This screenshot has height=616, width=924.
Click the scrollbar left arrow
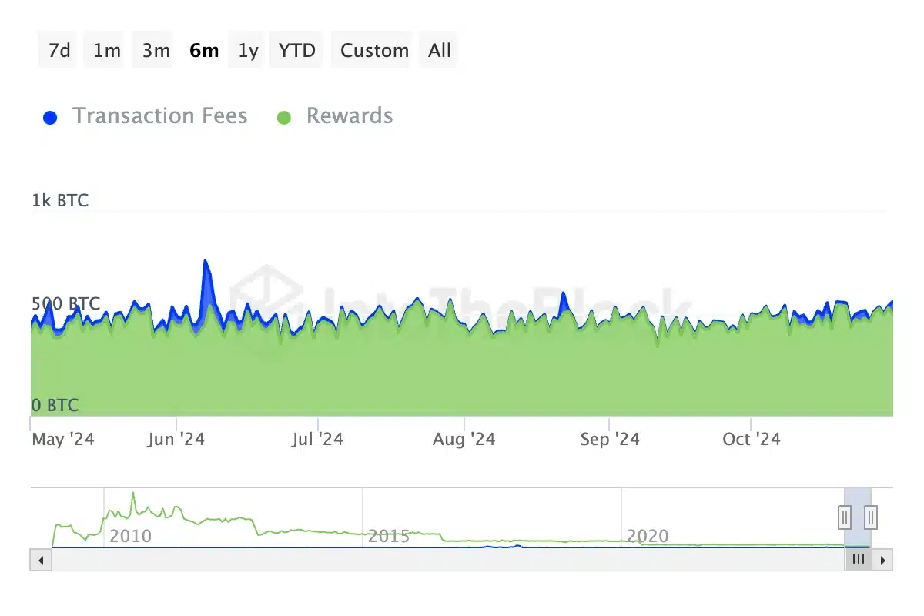(41, 560)
